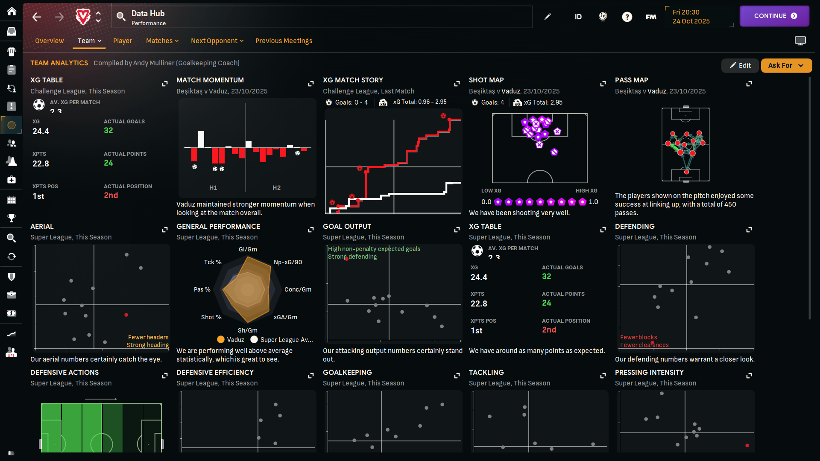Open the Inbox tray icon
Image resolution: width=820 pixels, height=461 pixels.
pos(12,32)
